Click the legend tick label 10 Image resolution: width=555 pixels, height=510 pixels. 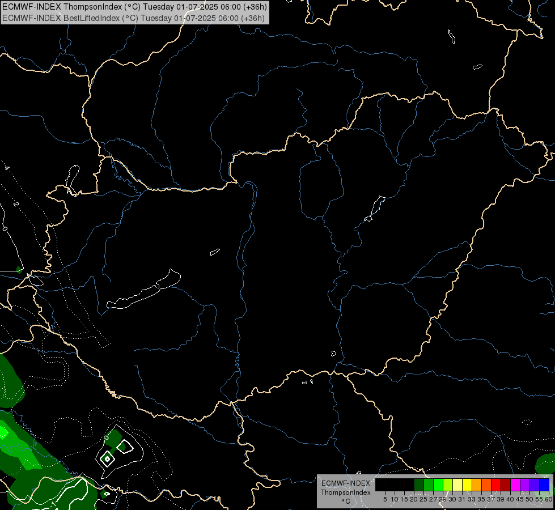[395, 499]
